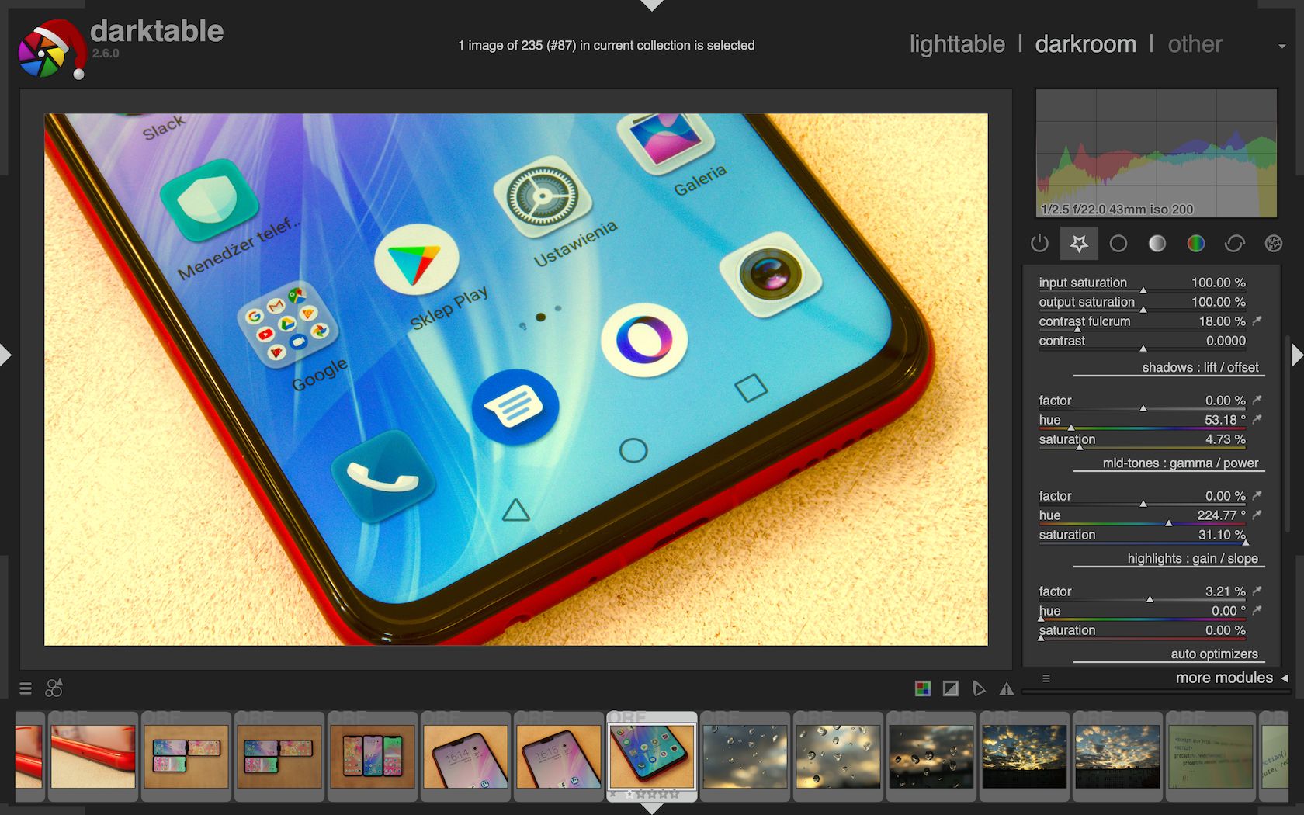Adjust the contrast slider showing 0.0000
Screen dimensions: 1304x815
click(1143, 342)
